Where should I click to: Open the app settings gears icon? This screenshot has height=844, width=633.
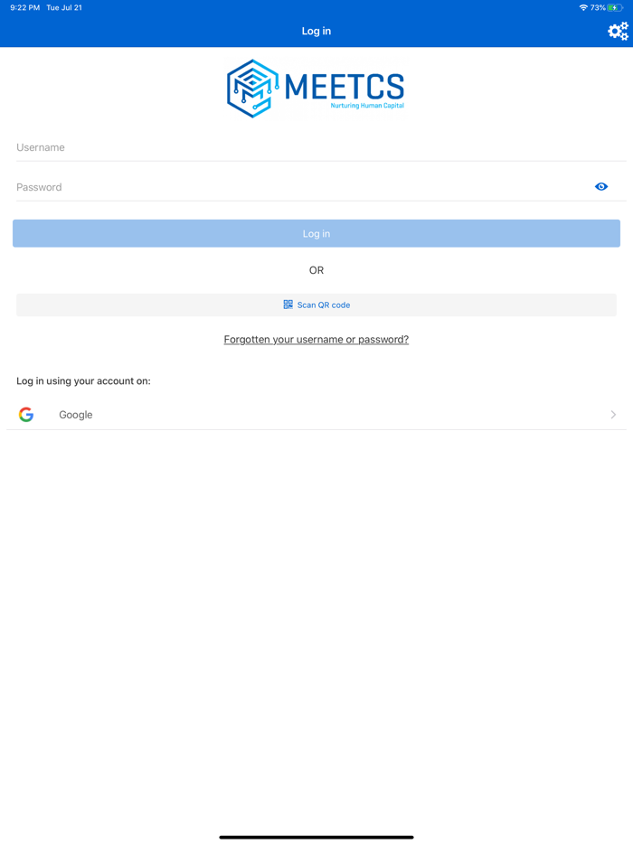[x=618, y=32]
